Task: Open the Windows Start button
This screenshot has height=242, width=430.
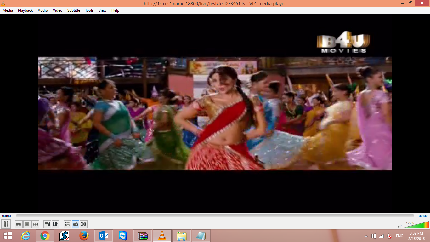Action: (x=8, y=236)
